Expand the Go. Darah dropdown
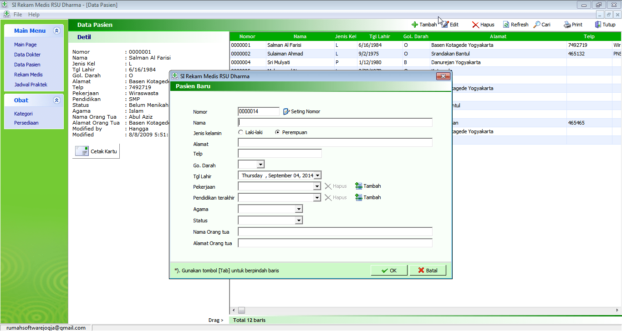This screenshot has width=622, height=331. [260, 165]
